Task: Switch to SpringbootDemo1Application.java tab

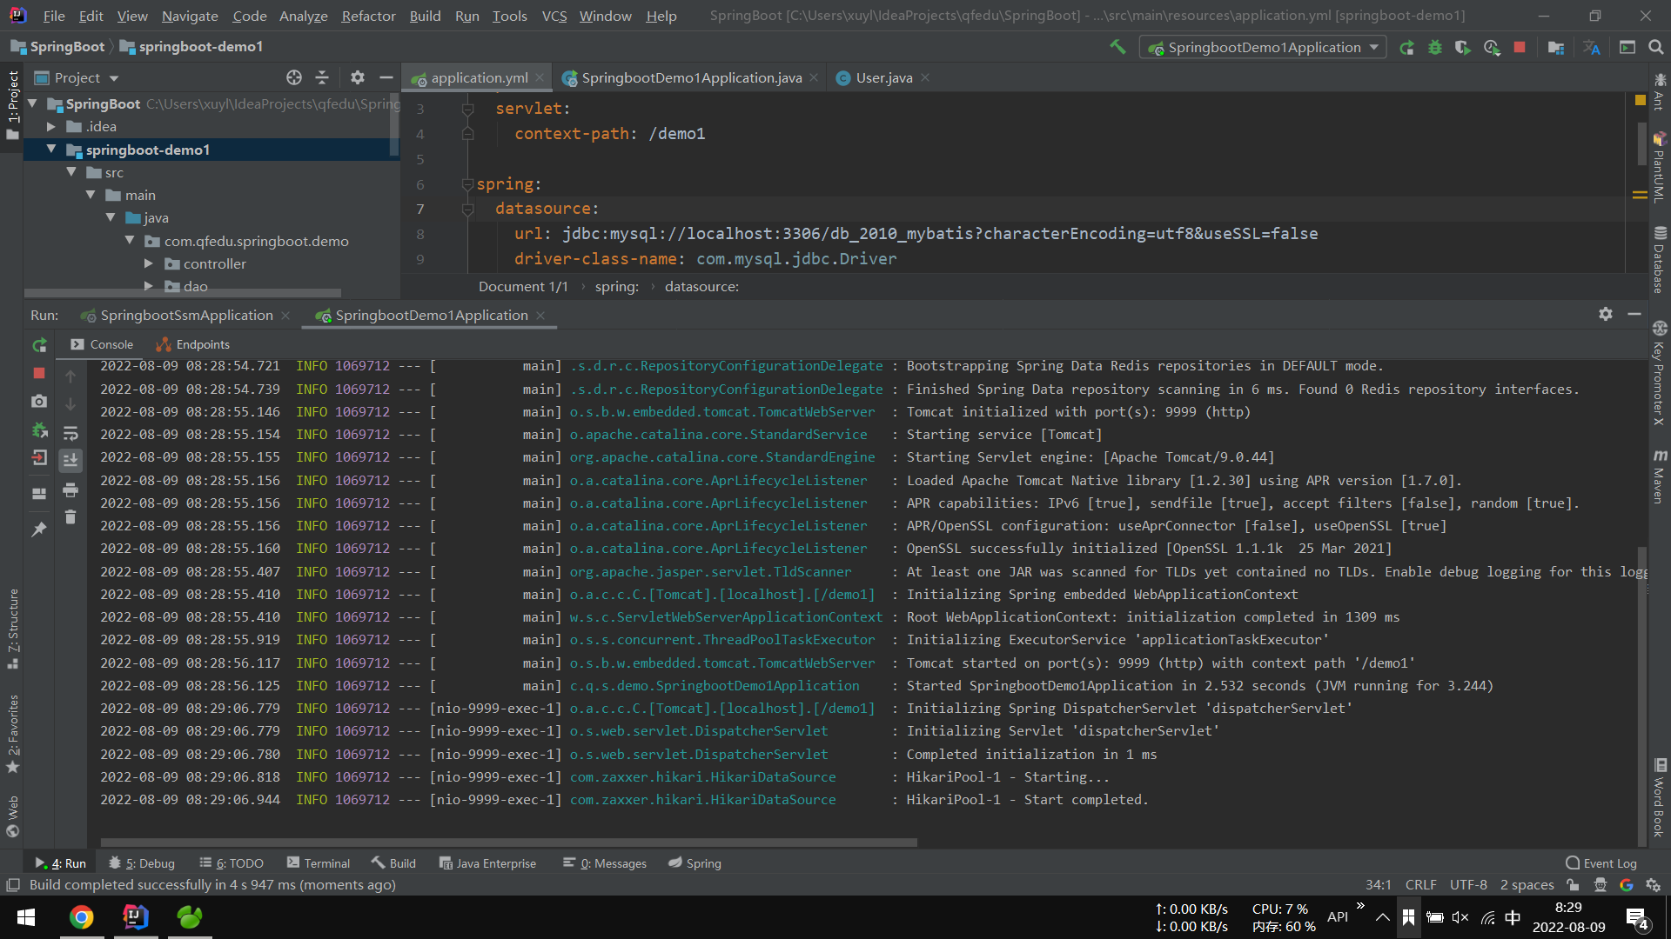Action: coord(691,77)
